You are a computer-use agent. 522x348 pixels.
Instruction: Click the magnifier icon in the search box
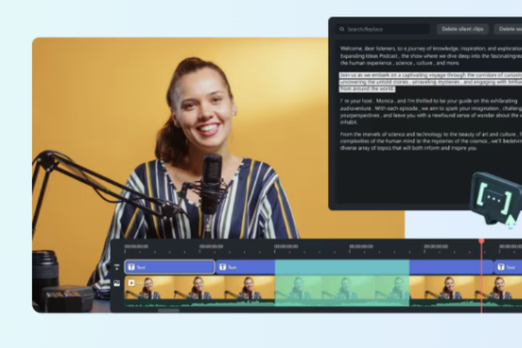pos(342,29)
